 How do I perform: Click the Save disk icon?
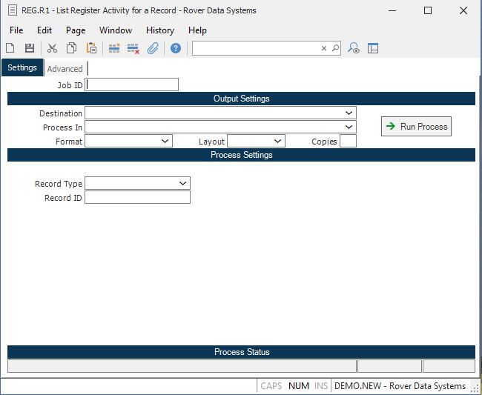30,48
